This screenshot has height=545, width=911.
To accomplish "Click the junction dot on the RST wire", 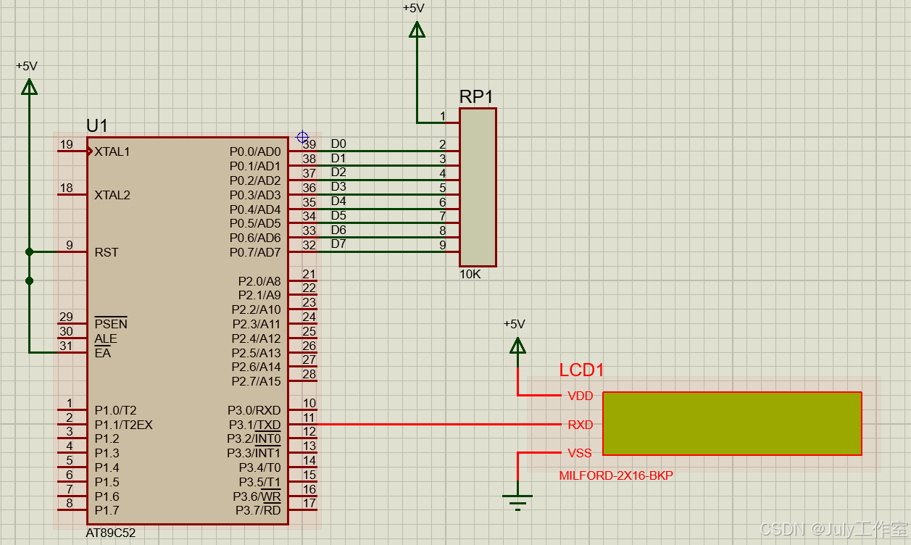I will (x=30, y=252).
